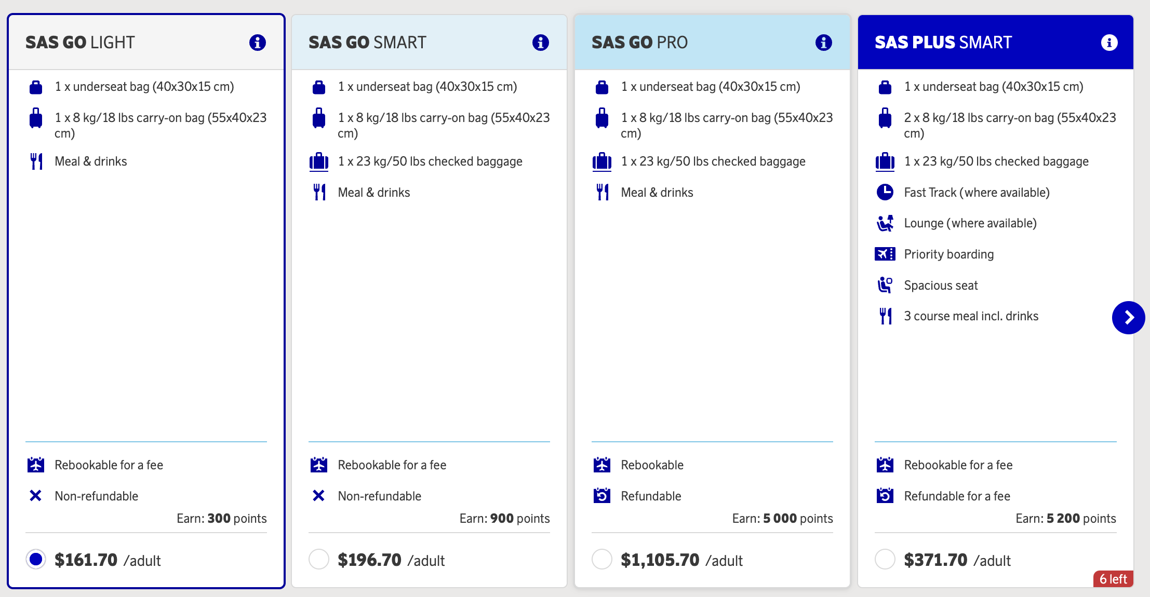Choose the $1,105.70 SAS Go Pro fare

[602, 559]
